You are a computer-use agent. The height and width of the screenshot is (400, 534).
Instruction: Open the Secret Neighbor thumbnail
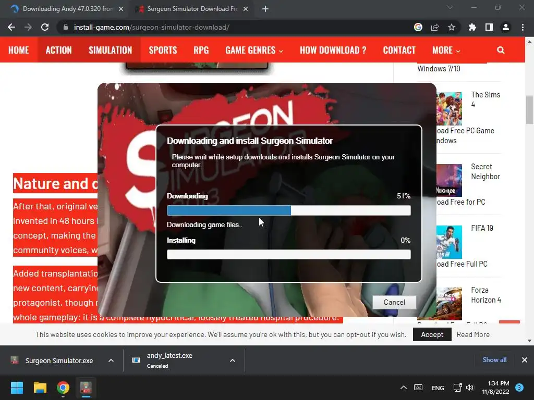[x=449, y=180]
